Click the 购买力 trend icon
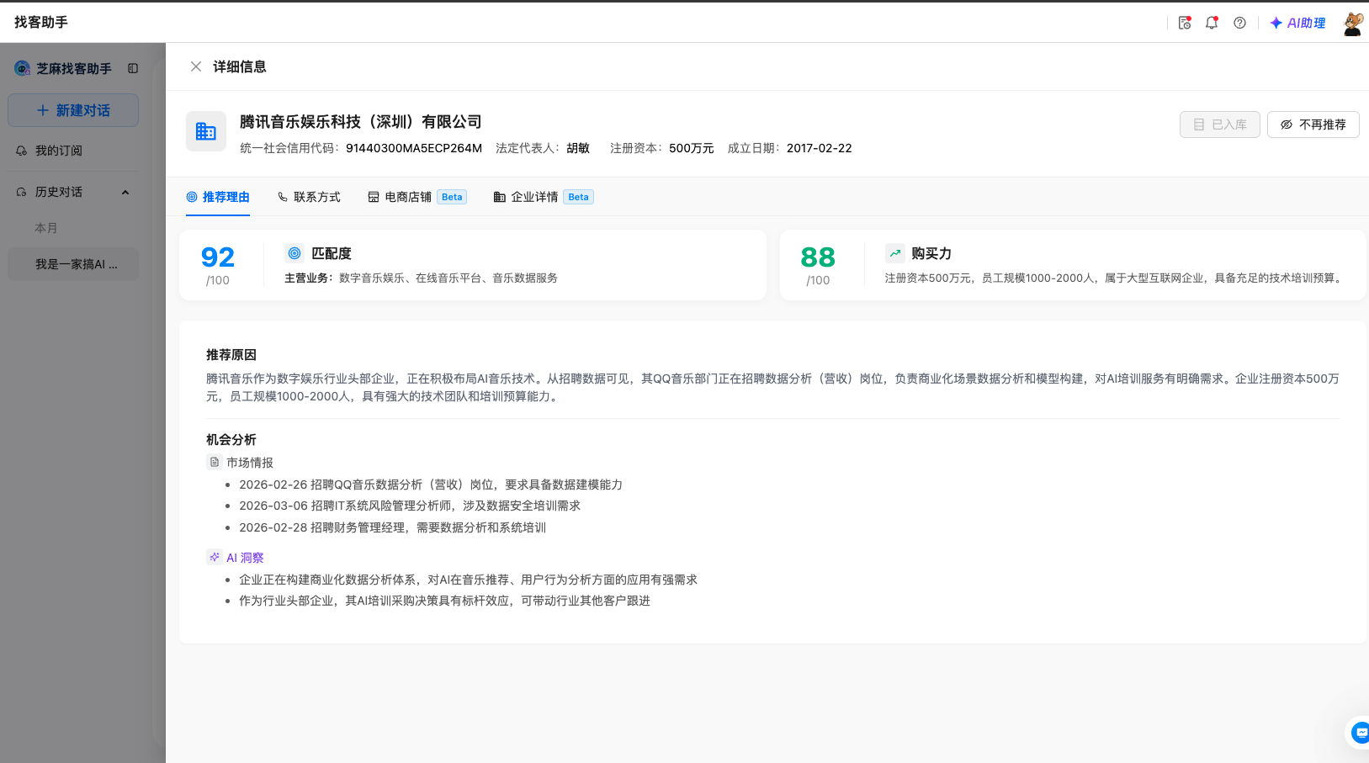1369x763 pixels. tap(895, 252)
